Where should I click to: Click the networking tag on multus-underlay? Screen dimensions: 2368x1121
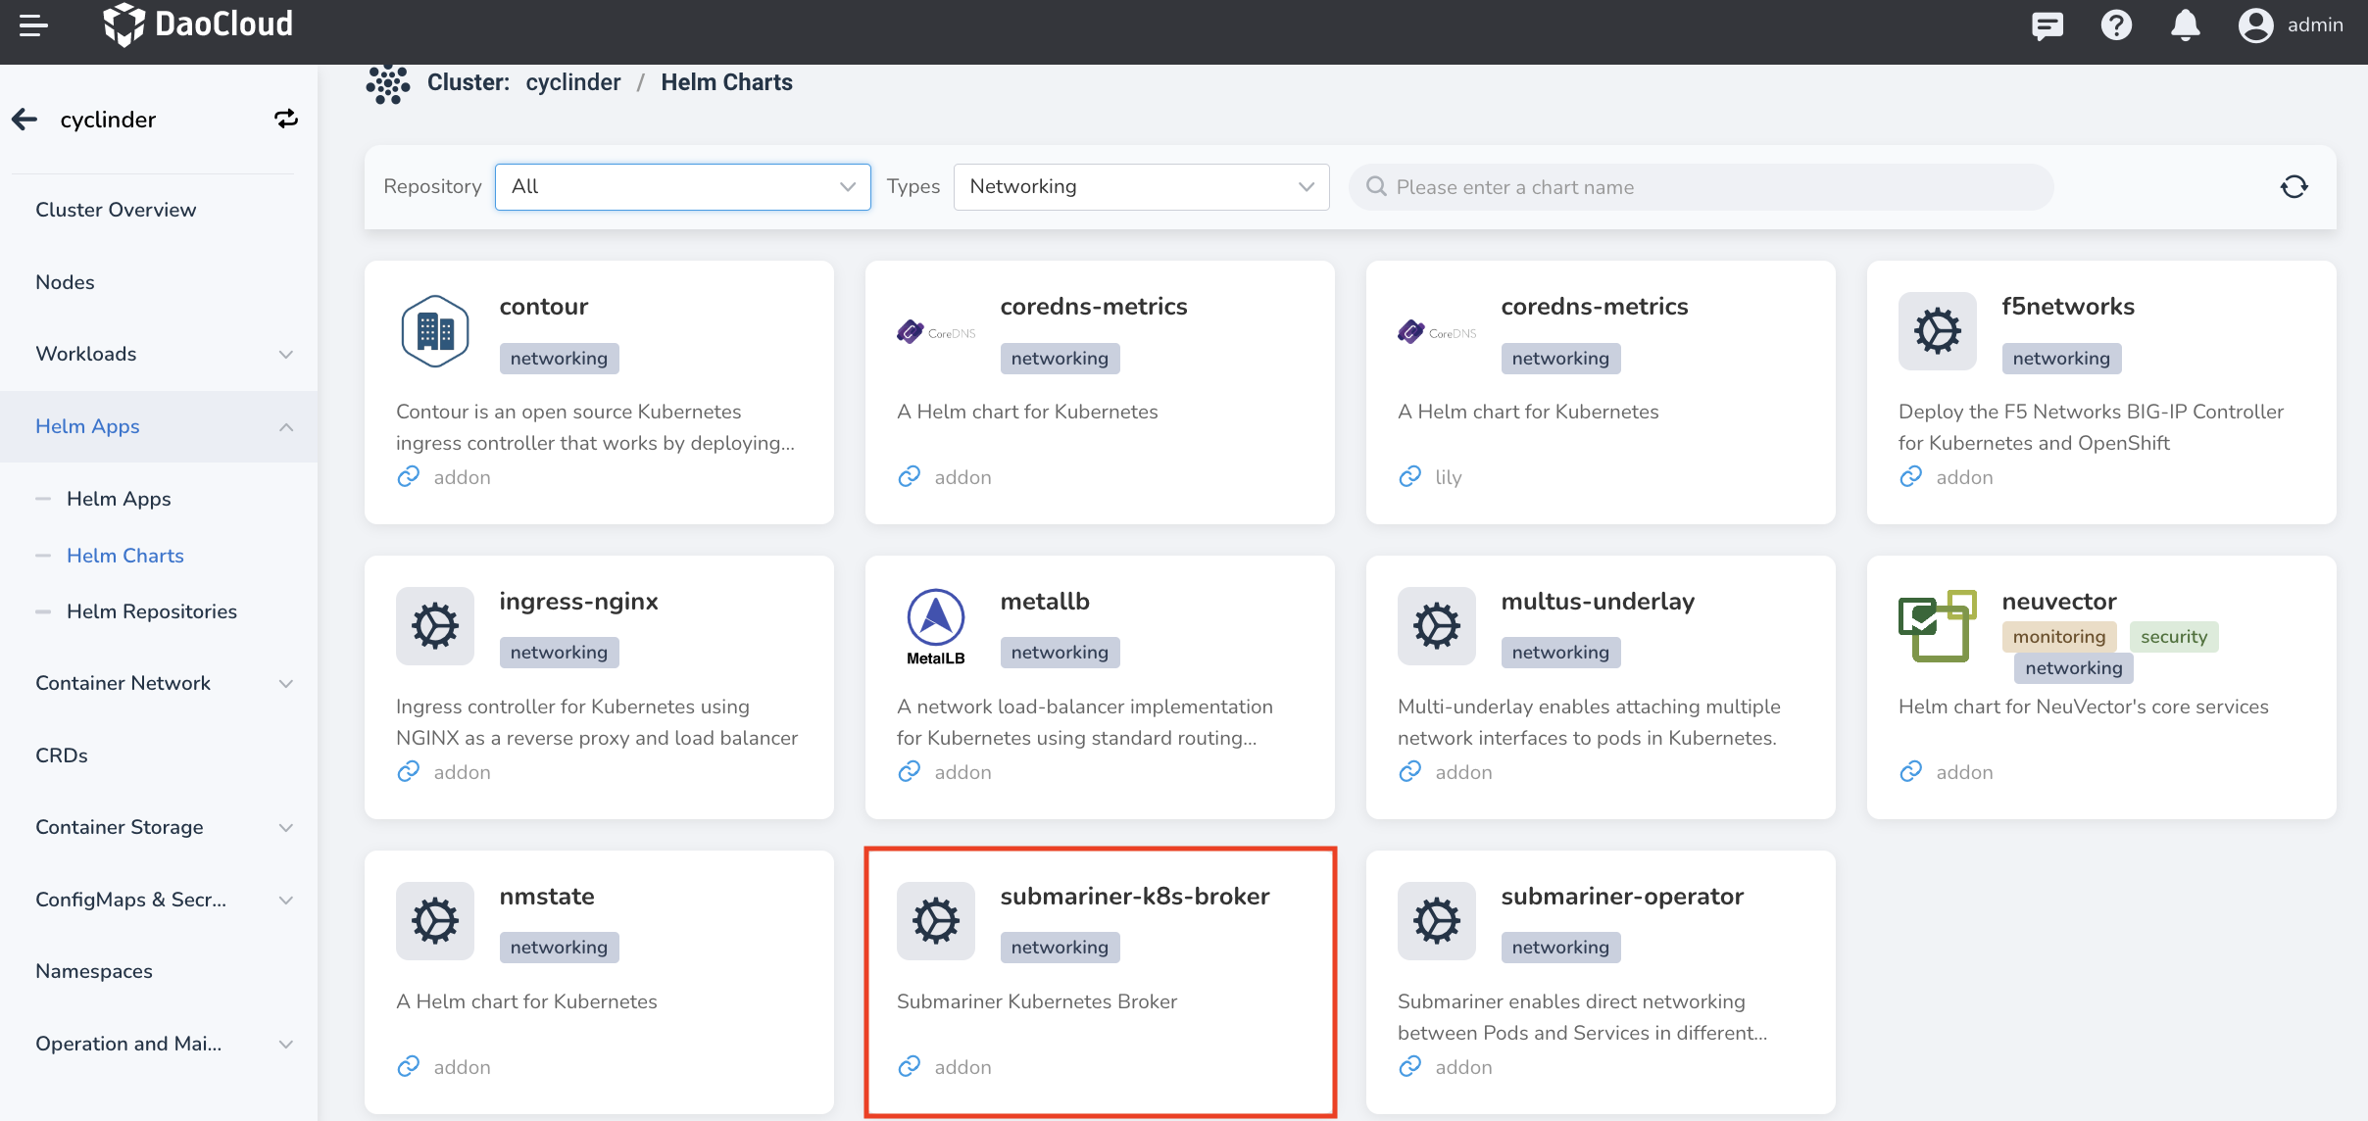click(x=1560, y=653)
